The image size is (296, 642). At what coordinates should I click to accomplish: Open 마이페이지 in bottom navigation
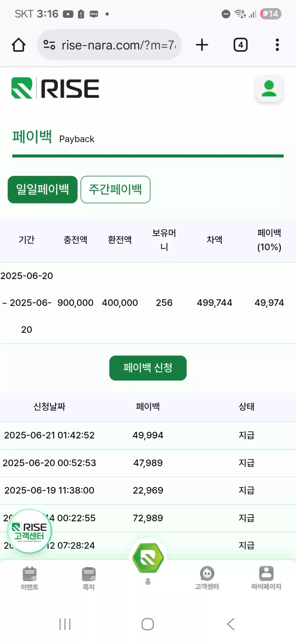(266, 579)
